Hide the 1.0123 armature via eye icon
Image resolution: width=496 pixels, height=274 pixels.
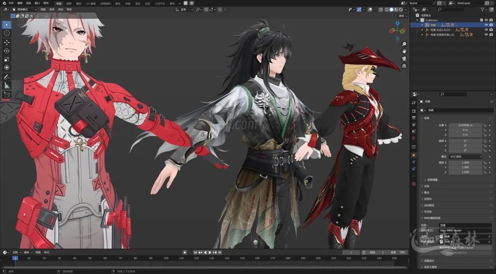pyautogui.click(x=486, y=30)
